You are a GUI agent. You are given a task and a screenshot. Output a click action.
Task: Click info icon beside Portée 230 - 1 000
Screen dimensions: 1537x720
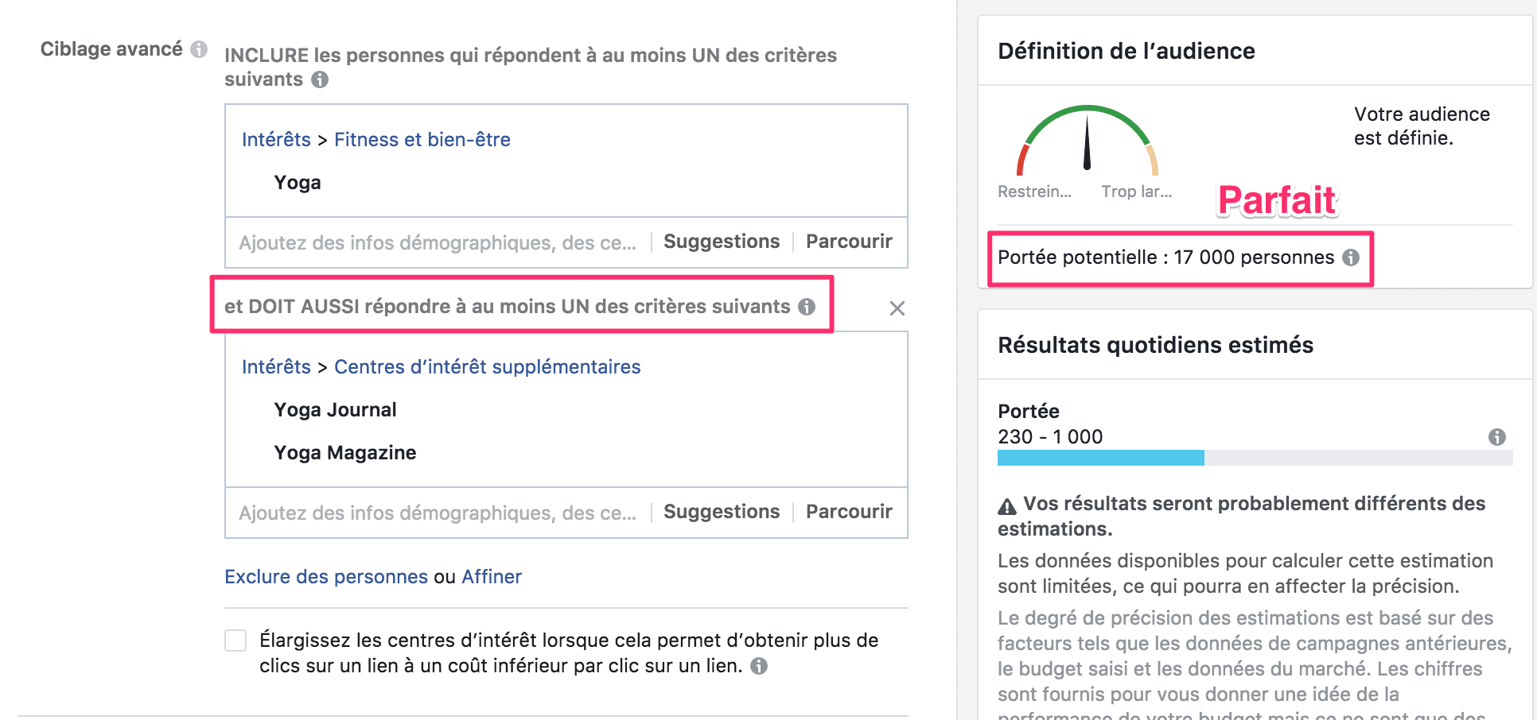[x=1497, y=437]
